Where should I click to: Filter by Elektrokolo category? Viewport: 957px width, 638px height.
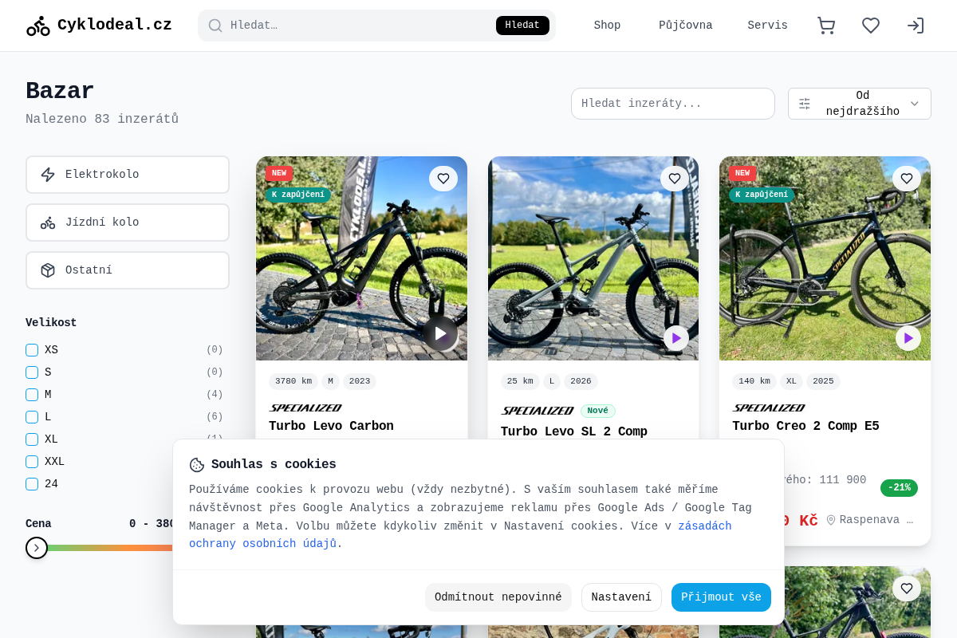tap(128, 175)
